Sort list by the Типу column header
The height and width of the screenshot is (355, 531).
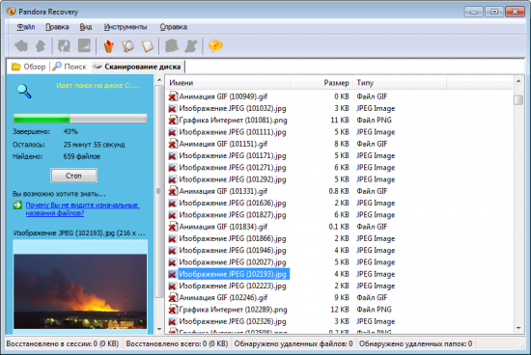[x=400, y=83]
